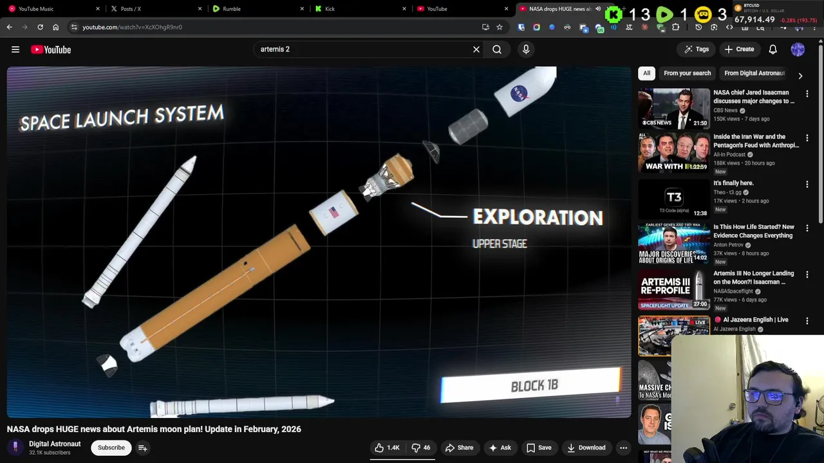
Task: Open options for Artemis III Re-Profile video
Action: (x=807, y=275)
